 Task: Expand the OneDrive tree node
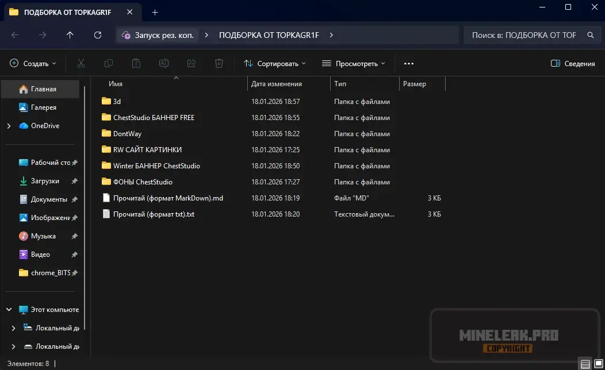click(x=9, y=126)
